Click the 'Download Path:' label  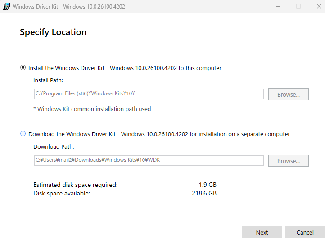[54, 147]
